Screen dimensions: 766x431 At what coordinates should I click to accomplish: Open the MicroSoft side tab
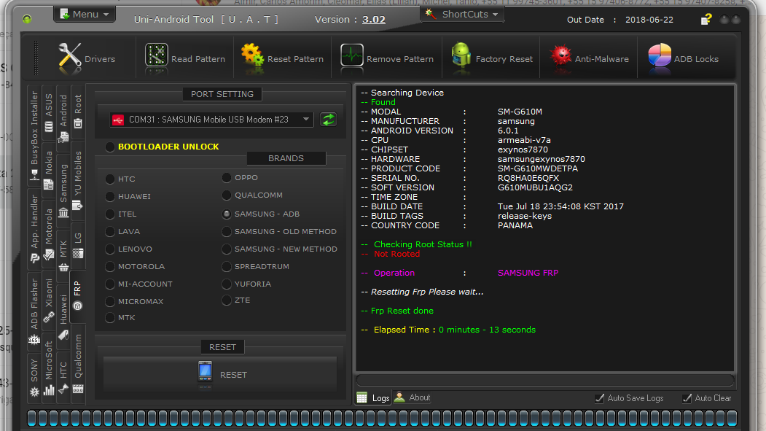(49, 368)
